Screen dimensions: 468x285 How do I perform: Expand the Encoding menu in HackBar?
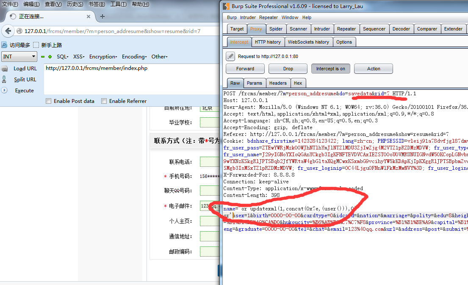[x=134, y=57]
